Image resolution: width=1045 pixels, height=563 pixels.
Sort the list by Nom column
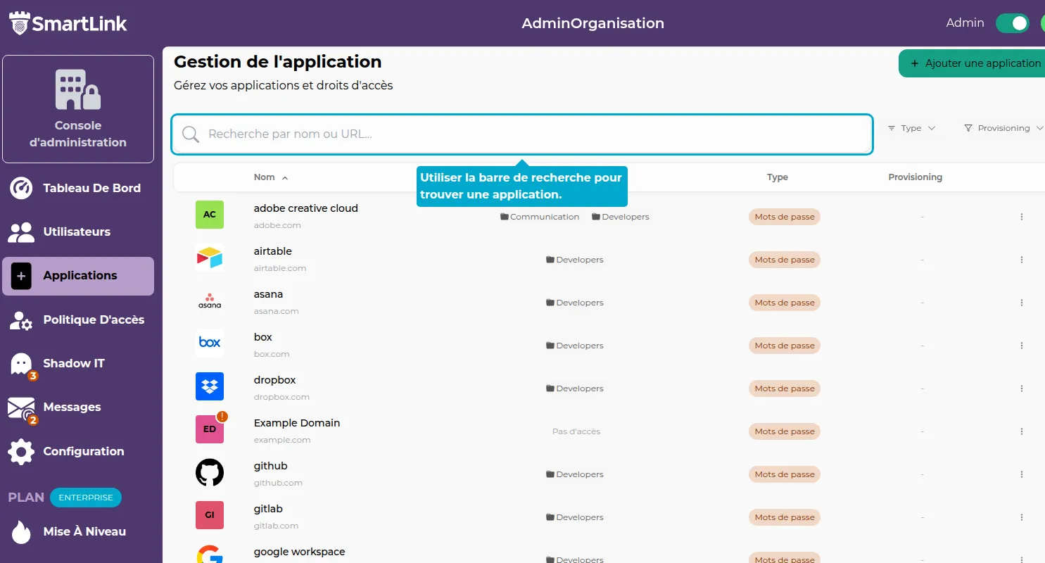pos(271,177)
